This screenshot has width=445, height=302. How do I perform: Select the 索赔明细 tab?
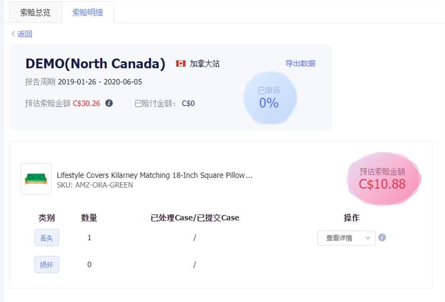87,12
